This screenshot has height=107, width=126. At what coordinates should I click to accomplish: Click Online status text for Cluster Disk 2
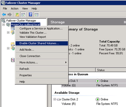tap(104, 99)
